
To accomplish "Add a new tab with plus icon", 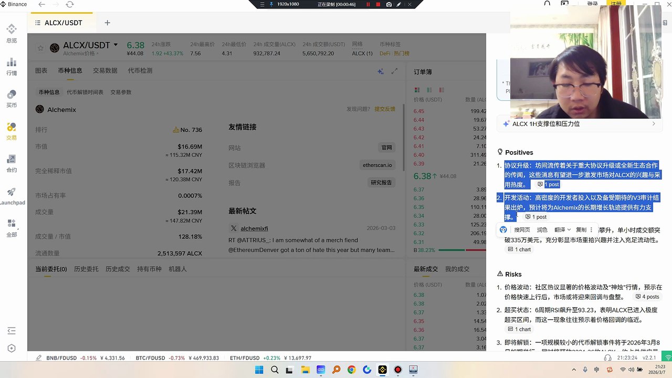I will 107,23.
